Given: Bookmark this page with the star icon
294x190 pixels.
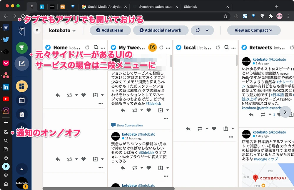Looking at the screenshot, I should [x=225, y=16].
